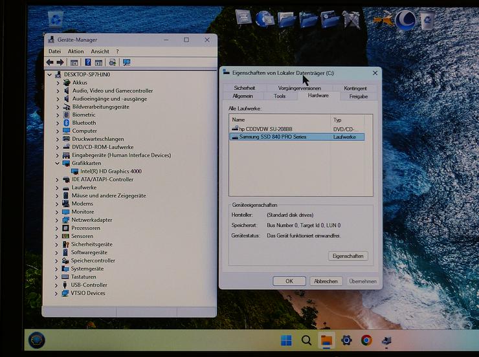Open the Datei menu

point(54,51)
